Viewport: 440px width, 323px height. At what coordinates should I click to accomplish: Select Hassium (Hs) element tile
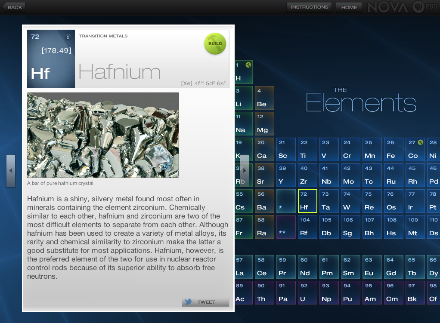click(x=394, y=227)
